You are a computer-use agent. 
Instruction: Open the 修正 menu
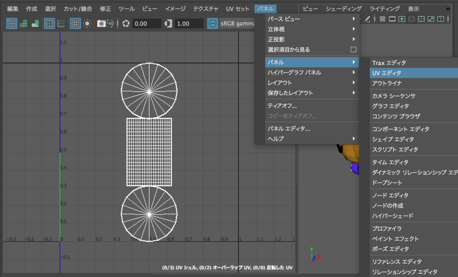106,9
